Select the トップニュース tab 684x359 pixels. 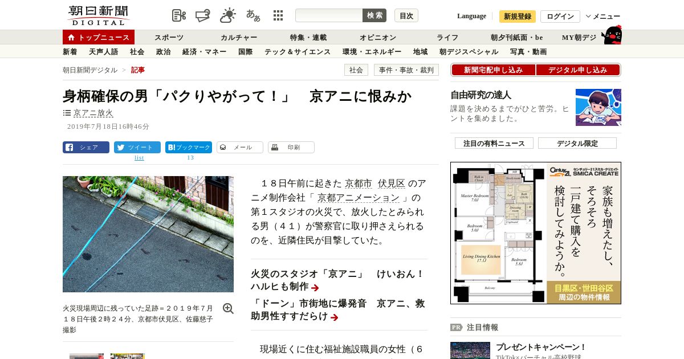(x=99, y=37)
